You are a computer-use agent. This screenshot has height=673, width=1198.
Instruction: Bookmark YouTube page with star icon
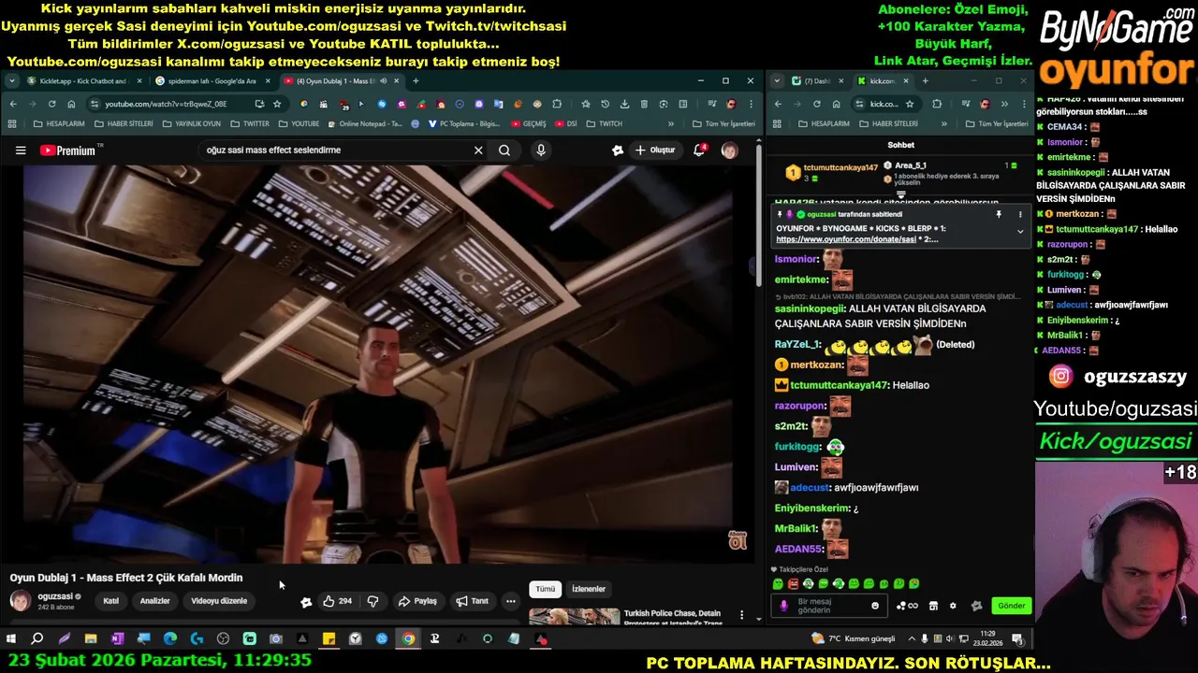coord(277,104)
